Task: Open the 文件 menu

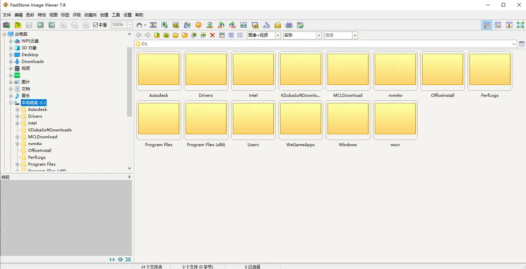Action: point(7,15)
